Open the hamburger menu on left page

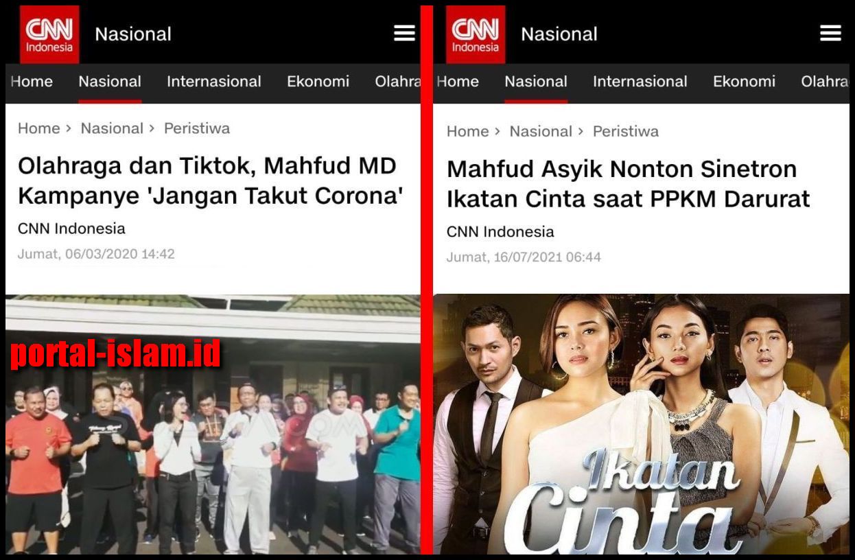pyautogui.click(x=404, y=33)
